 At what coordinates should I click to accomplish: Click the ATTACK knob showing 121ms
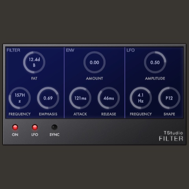pos(80,98)
